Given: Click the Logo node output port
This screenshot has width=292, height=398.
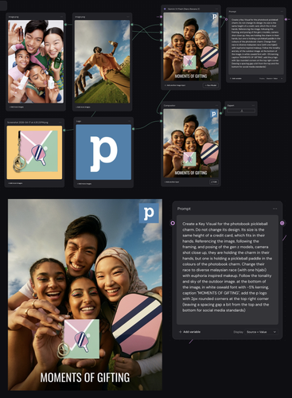Looking at the screenshot, I should coord(133,129).
